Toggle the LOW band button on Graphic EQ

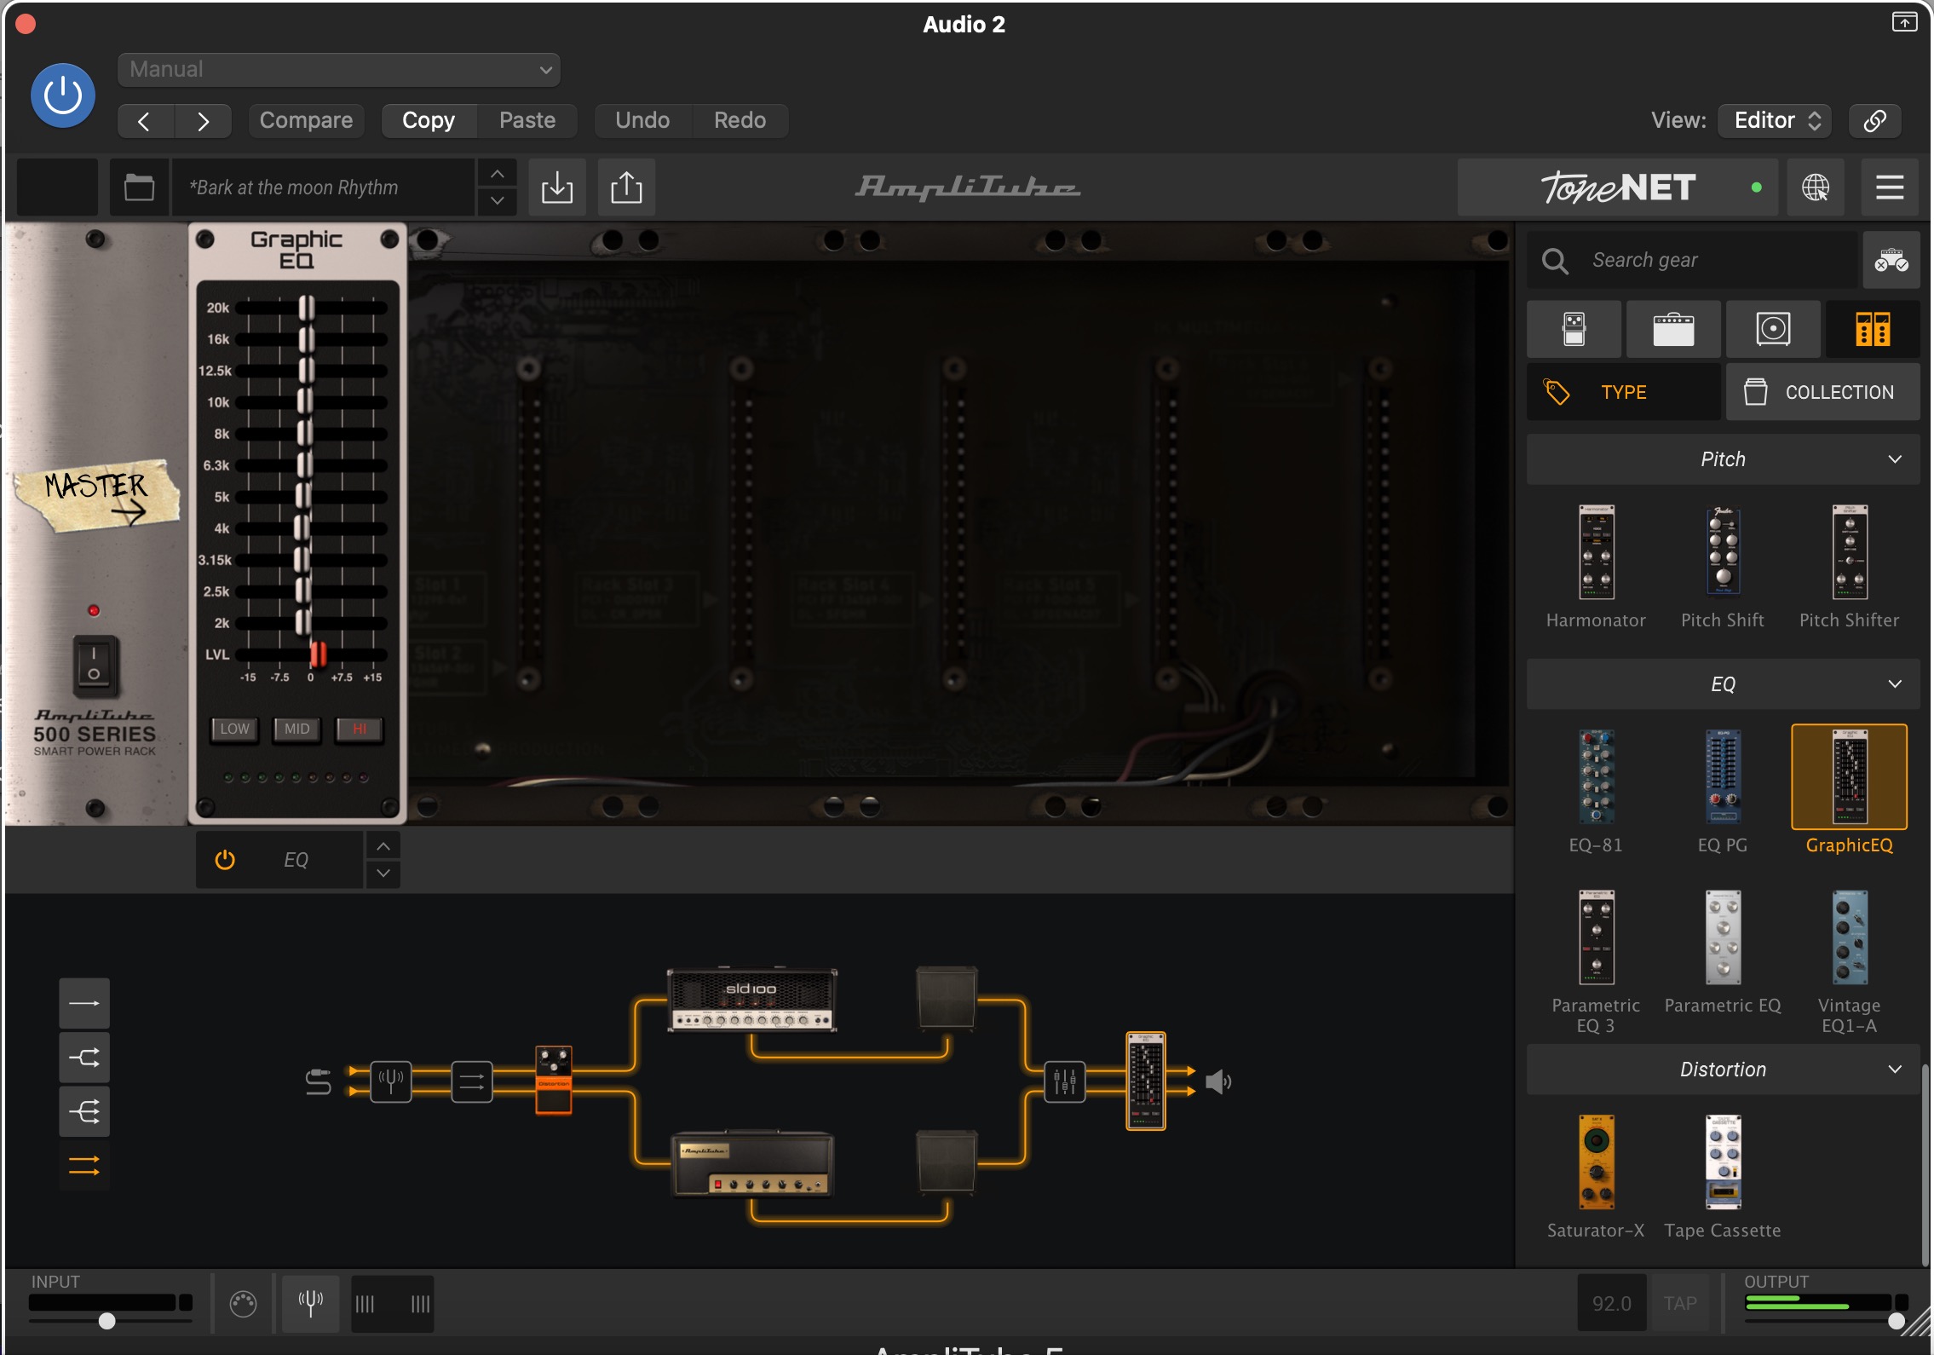[x=234, y=729]
